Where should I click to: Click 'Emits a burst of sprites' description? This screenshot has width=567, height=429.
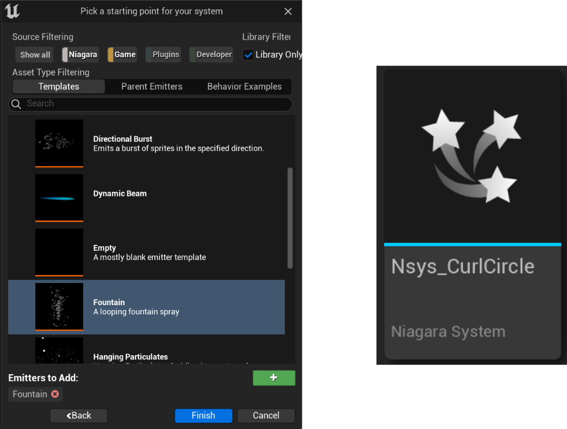pyautogui.click(x=179, y=148)
